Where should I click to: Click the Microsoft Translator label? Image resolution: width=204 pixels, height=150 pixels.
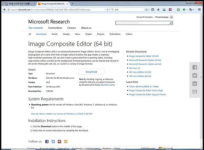[x=144, y=17]
